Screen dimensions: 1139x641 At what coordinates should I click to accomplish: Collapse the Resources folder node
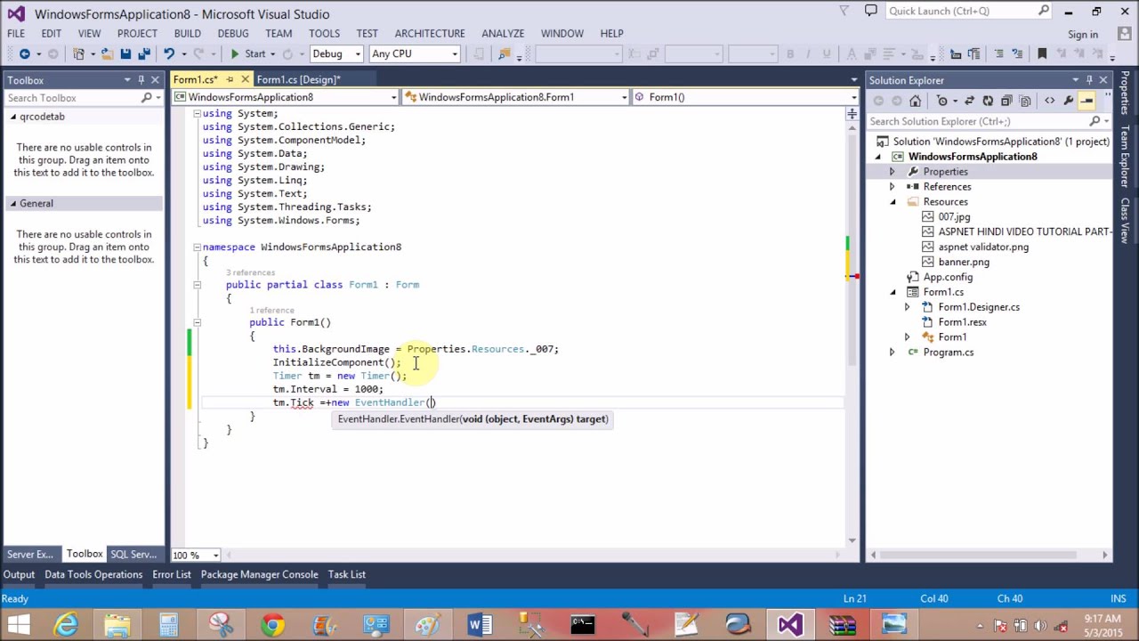(893, 202)
